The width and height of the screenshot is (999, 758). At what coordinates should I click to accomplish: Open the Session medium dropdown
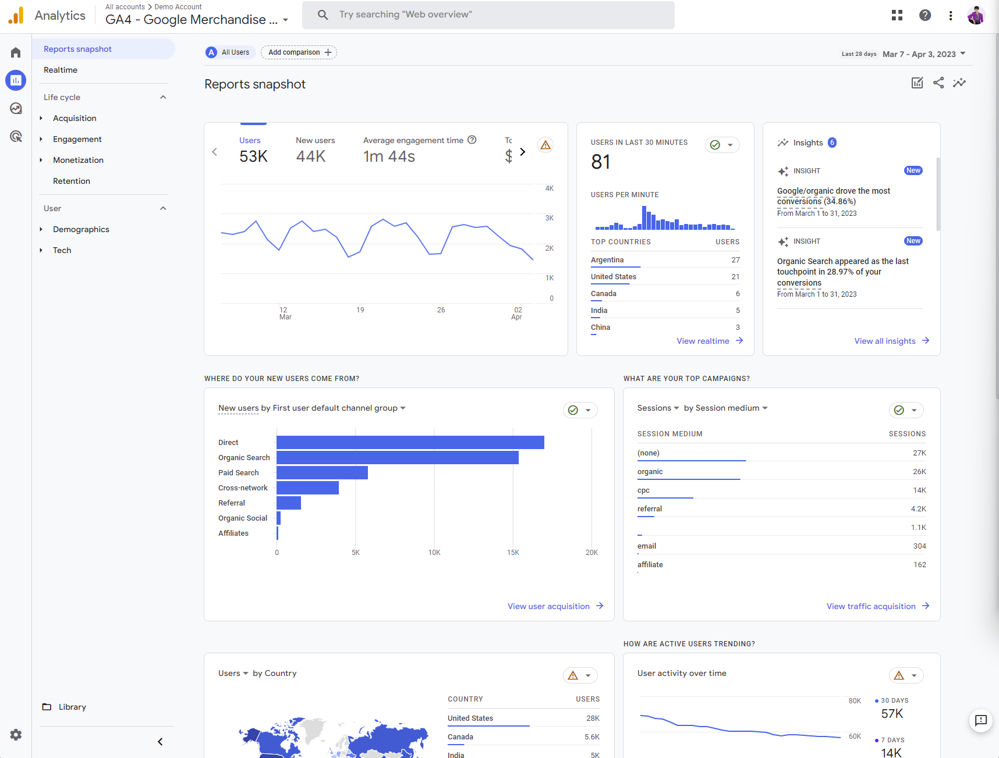[x=725, y=408]
